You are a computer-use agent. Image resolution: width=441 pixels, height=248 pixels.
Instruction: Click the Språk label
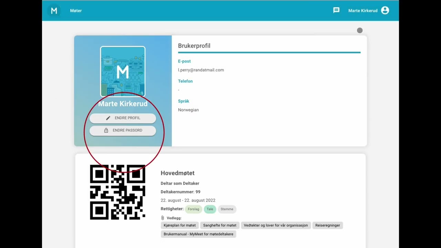tap(184, 101)
